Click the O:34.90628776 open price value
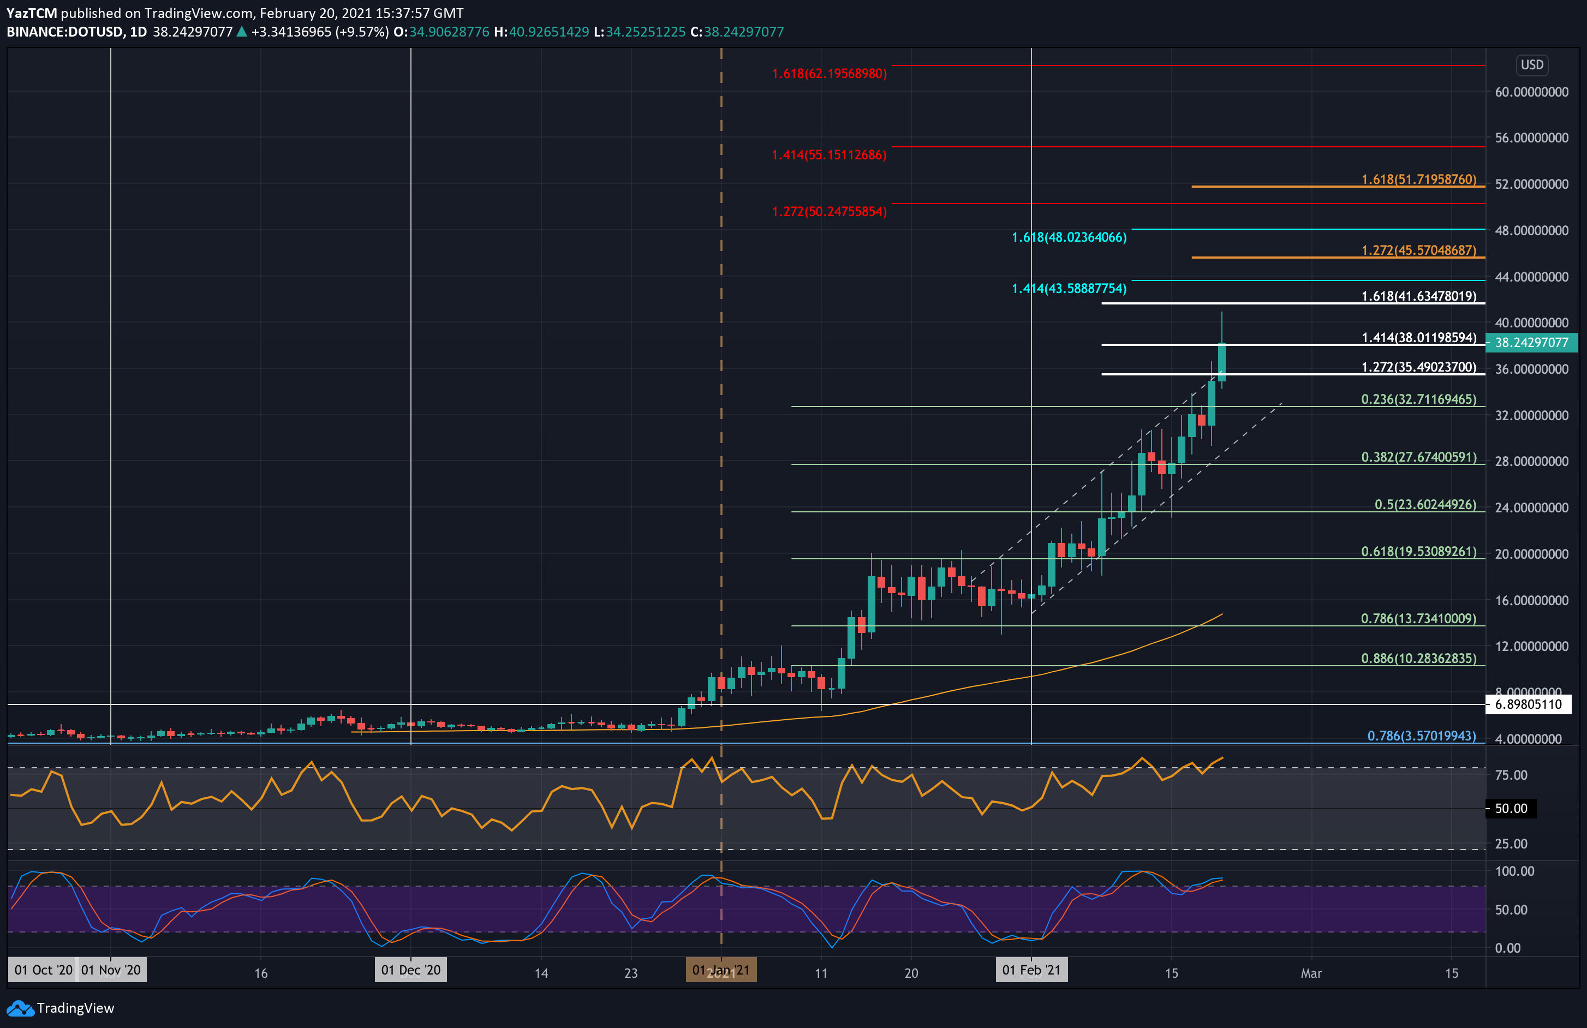The width and height of the screenshot is (1587, 1028). 441,31
